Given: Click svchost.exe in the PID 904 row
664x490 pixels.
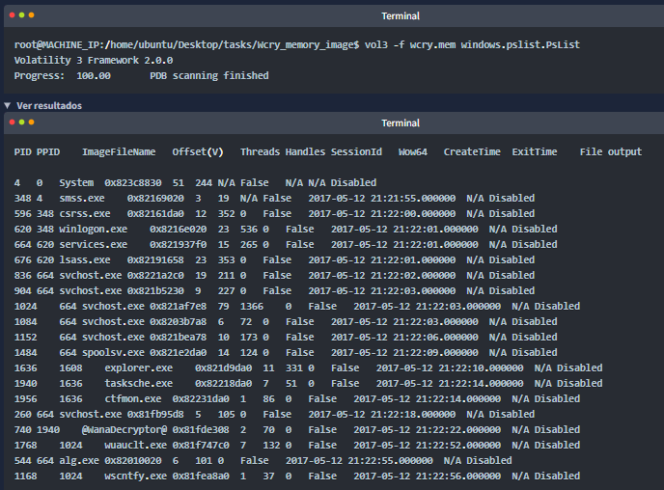Looking at the screenshot, I should pos(90,291).
